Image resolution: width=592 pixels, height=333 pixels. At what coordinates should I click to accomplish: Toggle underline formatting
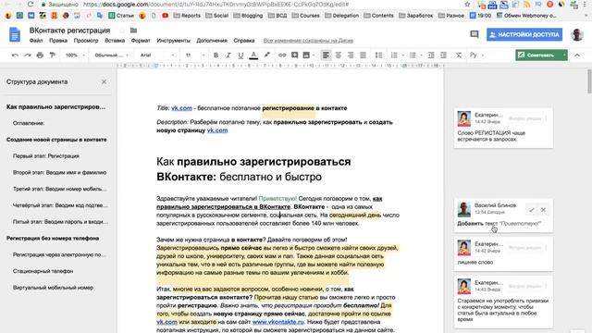(x=240, y=55)
